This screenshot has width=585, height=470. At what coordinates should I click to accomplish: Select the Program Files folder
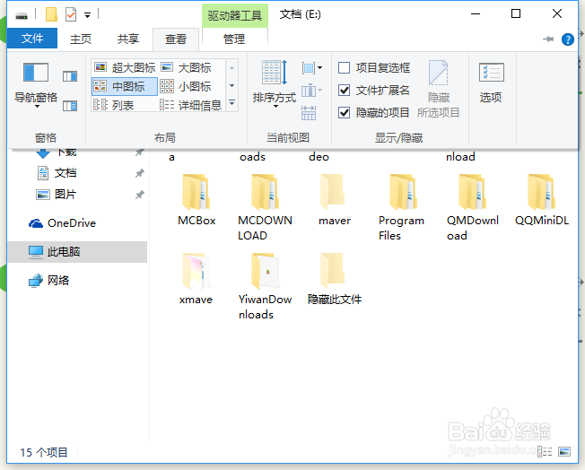click(x=401, y=207)
